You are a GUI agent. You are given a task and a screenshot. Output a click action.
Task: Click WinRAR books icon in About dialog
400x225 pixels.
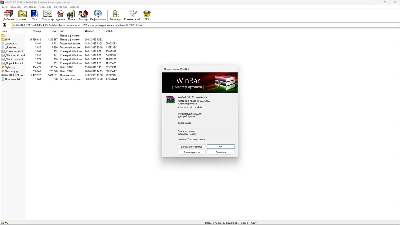click(x=170, y=100)
